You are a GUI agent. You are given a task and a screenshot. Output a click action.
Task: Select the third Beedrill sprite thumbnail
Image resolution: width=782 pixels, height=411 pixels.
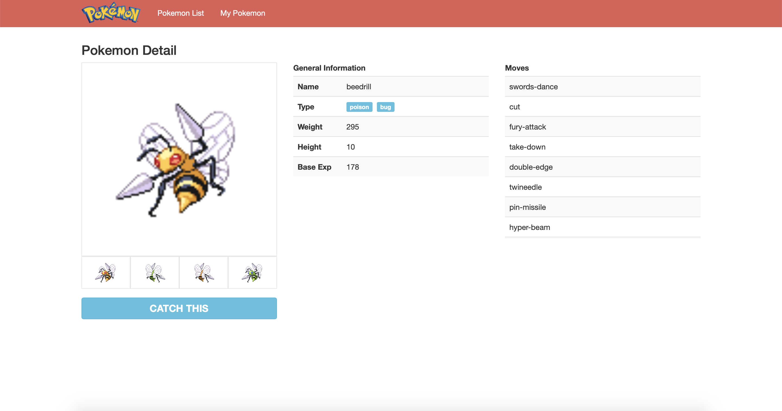pos(203,272)
